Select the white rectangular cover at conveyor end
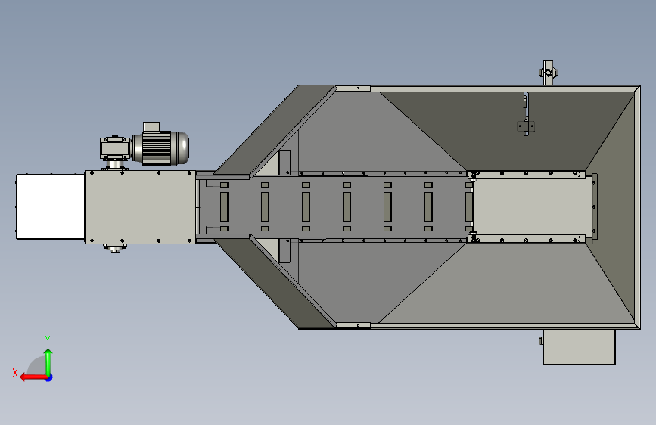This screenshot has height=425, width=656. 51,207
